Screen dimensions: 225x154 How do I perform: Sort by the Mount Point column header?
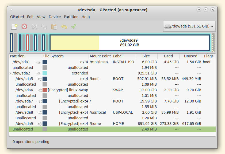tap(100, 56)
